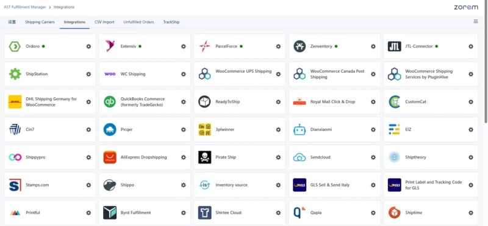Open Zenventory settings gear
This screenshot has height=226, width=488.
coord(373,47)
